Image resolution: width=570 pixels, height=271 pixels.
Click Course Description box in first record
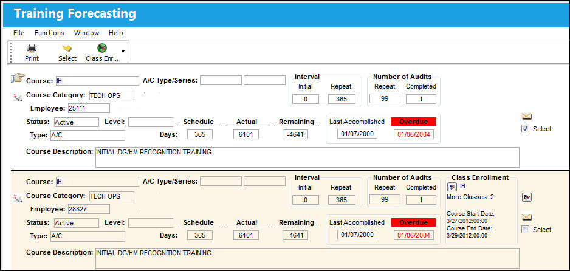307,157
